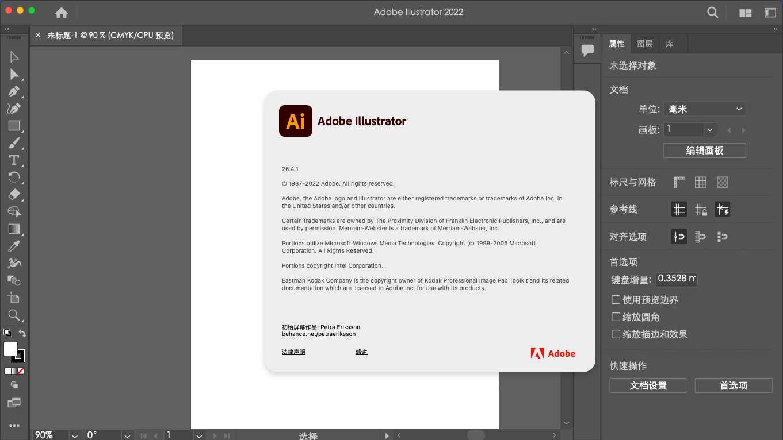Toggle snap to pixel

tap(723, 236)
